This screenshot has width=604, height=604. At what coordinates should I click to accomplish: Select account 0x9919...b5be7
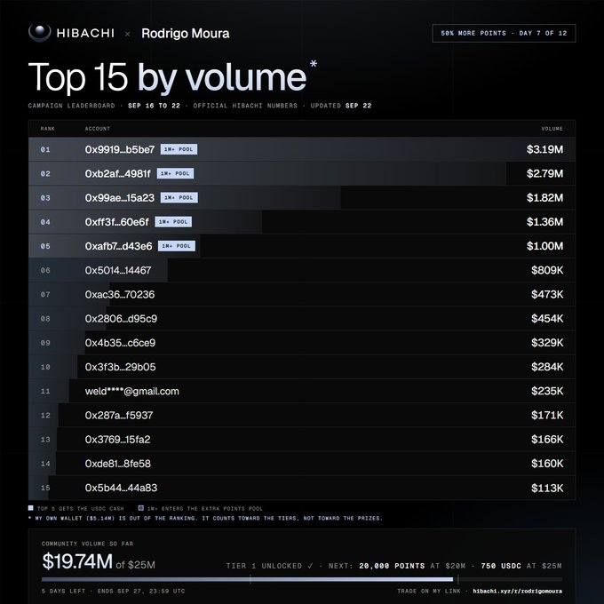click(120, 149)
